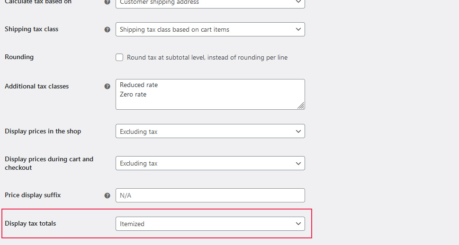The image size is (459, 245).
Task: Enable the round tax at subtotal checkbox
Action: [x=119, y=58]
